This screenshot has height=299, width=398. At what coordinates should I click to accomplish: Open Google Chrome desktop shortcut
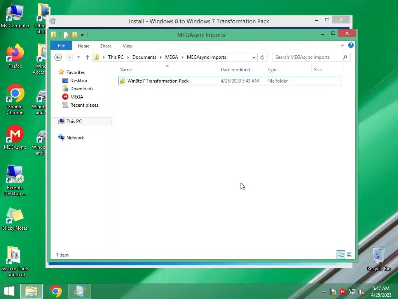[15, 99]
